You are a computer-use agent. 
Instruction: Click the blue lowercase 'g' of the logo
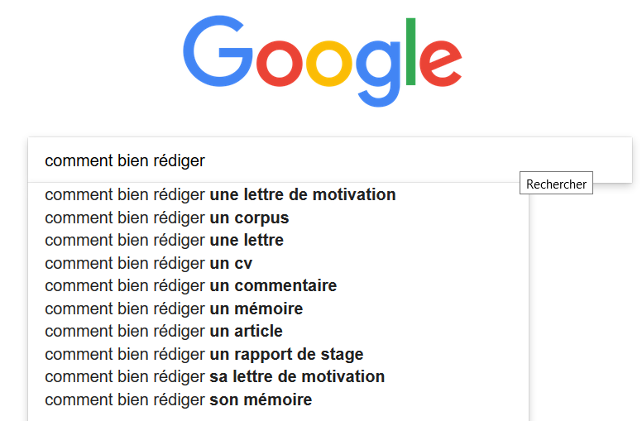[377, 74]
